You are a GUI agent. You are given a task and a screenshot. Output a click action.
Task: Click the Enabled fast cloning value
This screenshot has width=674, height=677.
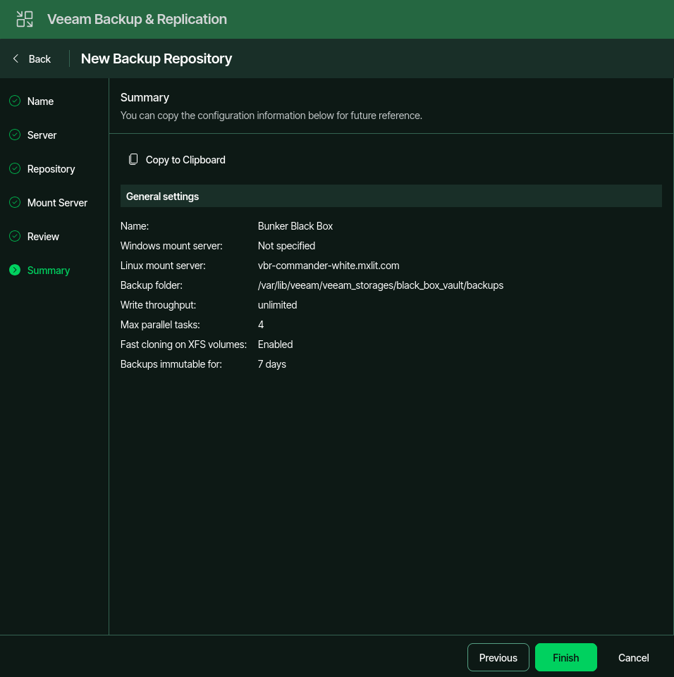click(275, 344)
